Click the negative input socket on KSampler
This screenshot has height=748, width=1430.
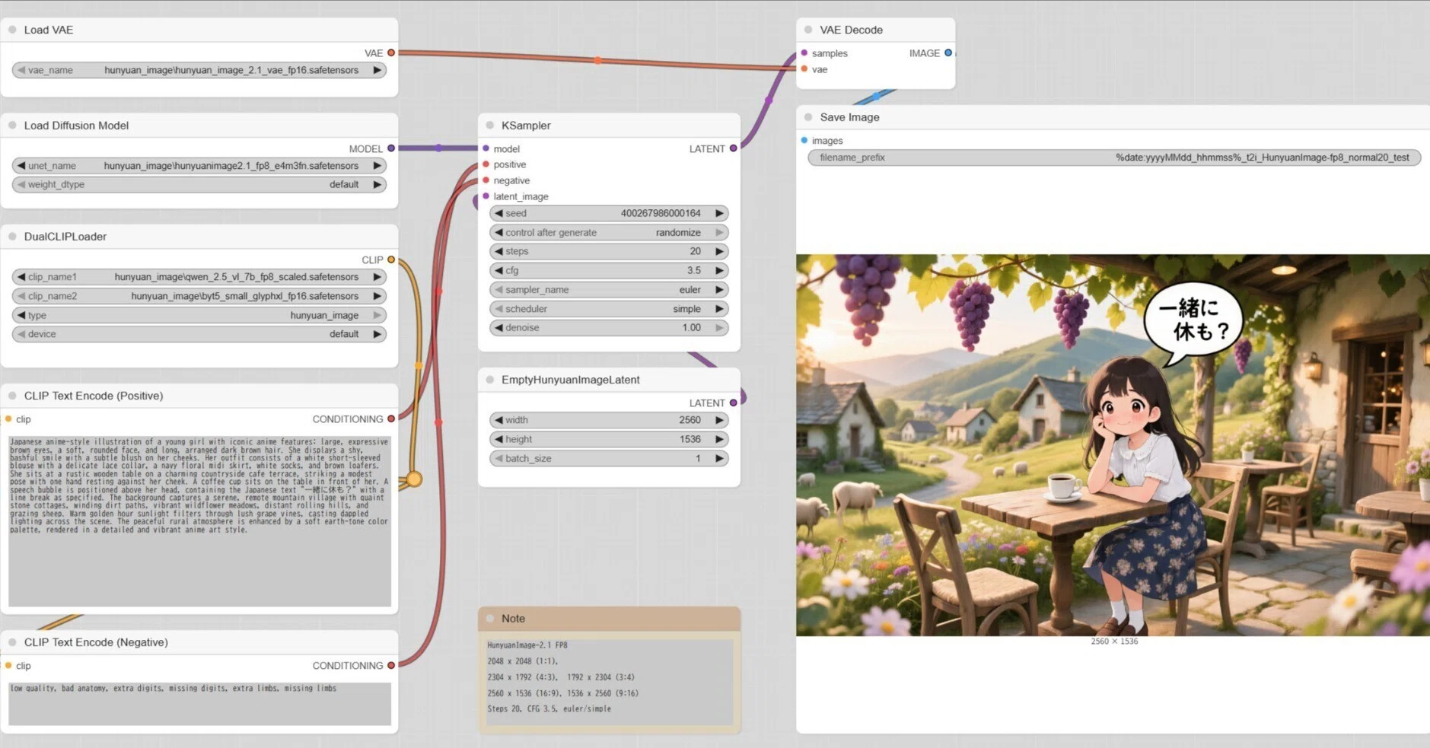tap(486, 180)
